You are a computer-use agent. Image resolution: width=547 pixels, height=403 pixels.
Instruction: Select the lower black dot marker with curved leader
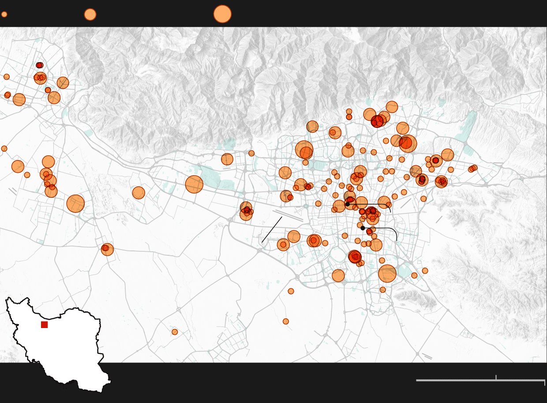pos(363,228)
